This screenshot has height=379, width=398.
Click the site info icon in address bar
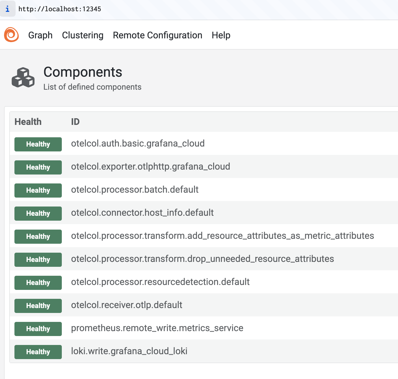click(8, 9)
